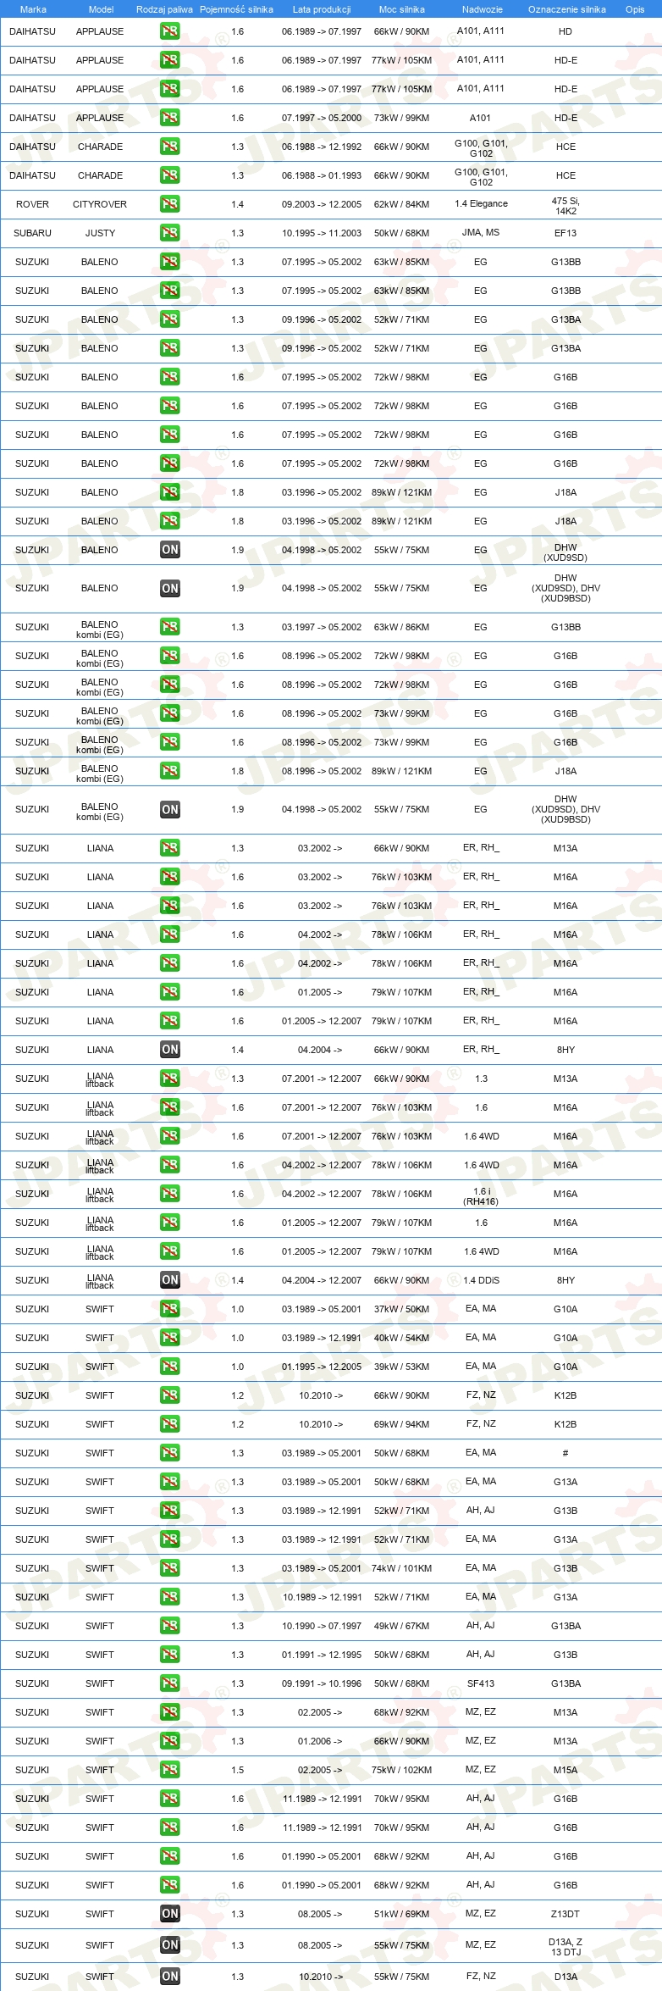Click the Opis column header

tap(635, 9)
